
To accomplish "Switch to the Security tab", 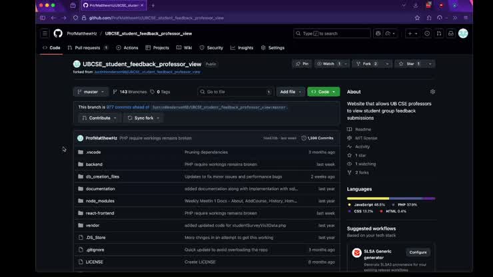I will click(211, 48).
